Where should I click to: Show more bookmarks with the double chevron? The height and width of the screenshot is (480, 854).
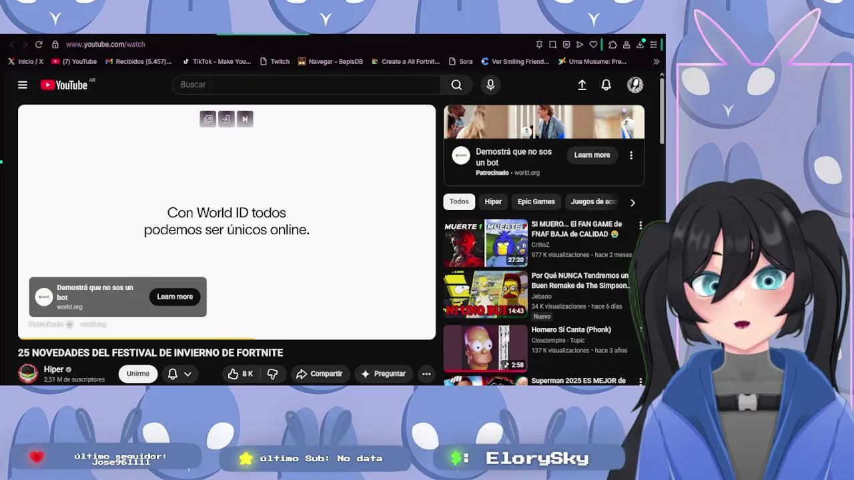tap(656, 61)
